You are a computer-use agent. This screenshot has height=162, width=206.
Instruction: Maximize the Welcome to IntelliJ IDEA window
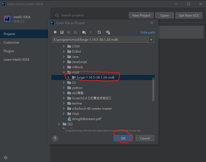[188, 4]
